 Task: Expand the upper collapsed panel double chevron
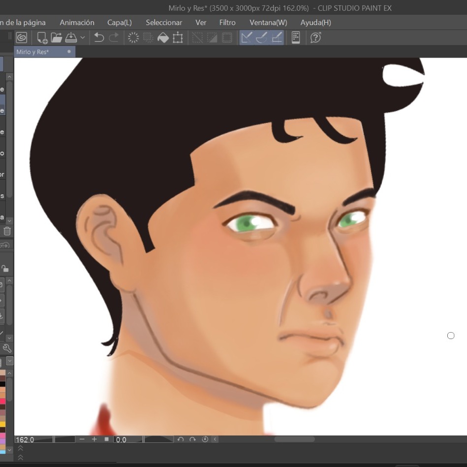pyautogui.click(x=20, y=449)
